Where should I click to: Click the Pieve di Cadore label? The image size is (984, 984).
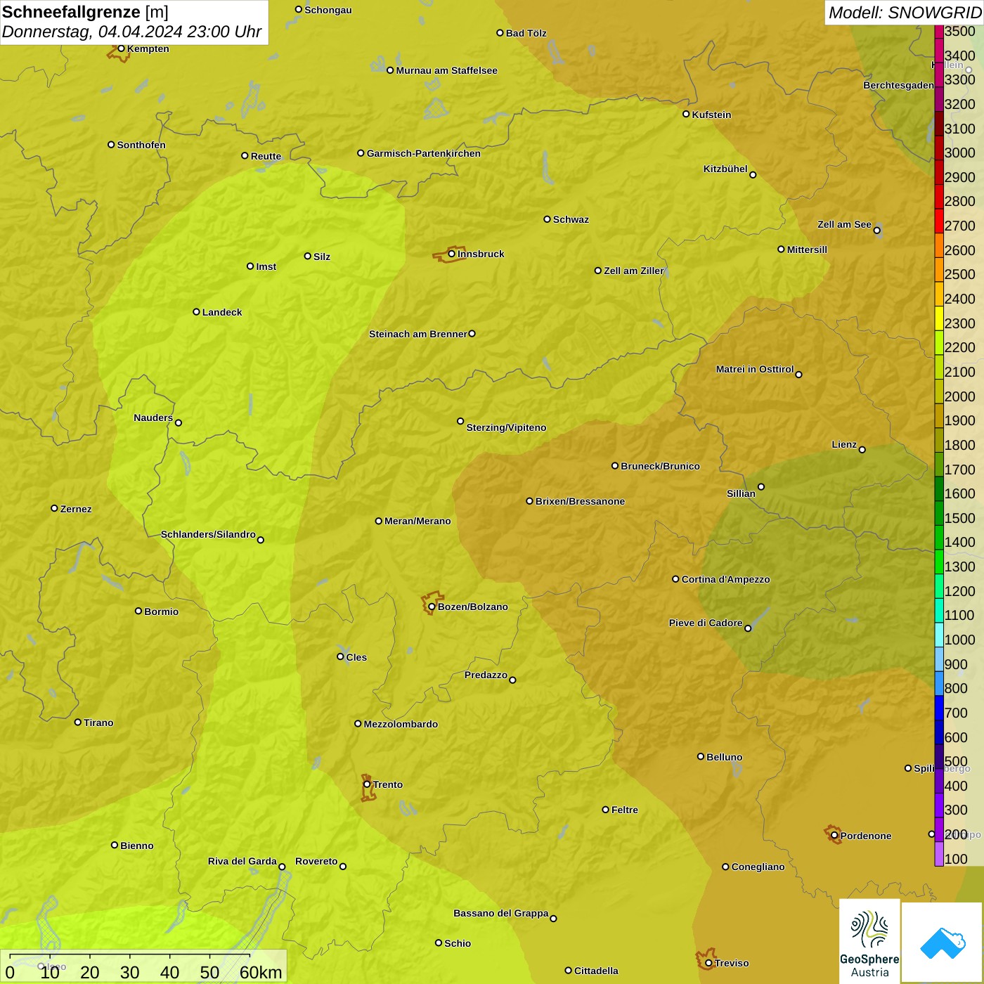tap(706, 623)
